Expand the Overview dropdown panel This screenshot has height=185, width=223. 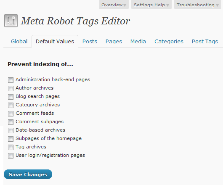coord(114,5)
